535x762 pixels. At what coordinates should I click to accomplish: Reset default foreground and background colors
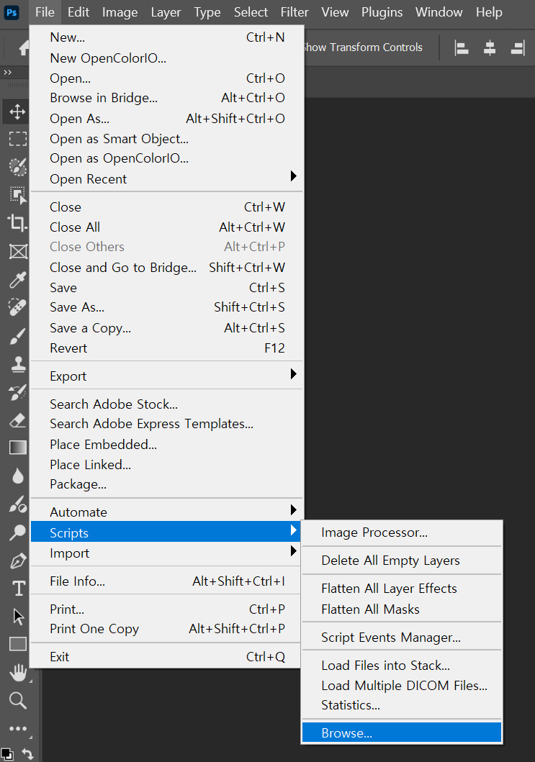pyautogui.click(x=6, y=754)
